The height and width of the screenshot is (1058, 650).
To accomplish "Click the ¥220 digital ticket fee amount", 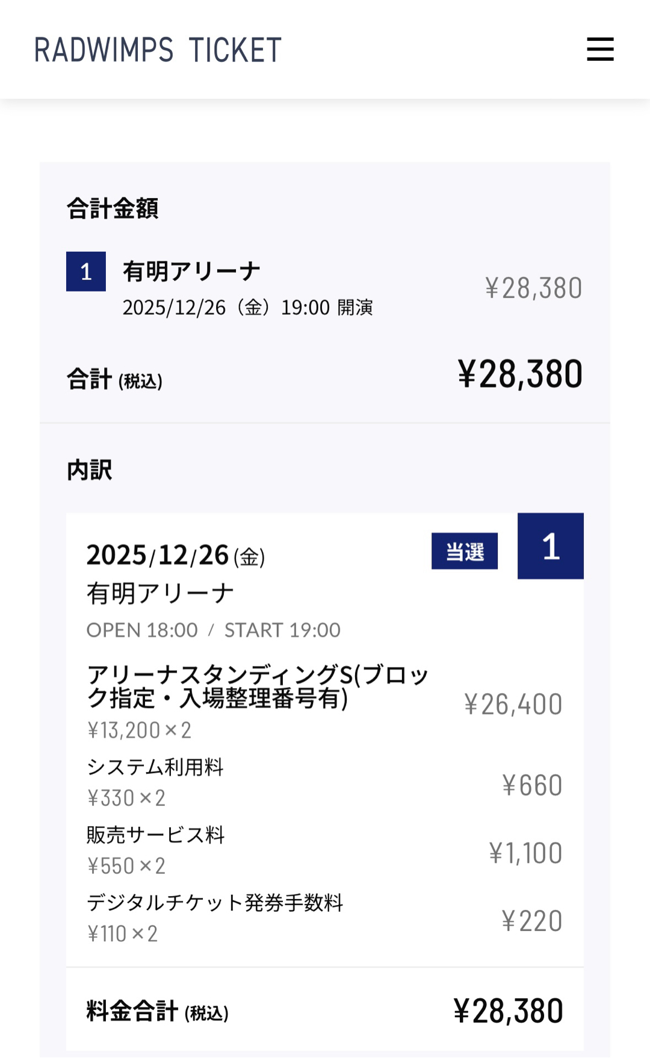I will [x=532, y=921].
